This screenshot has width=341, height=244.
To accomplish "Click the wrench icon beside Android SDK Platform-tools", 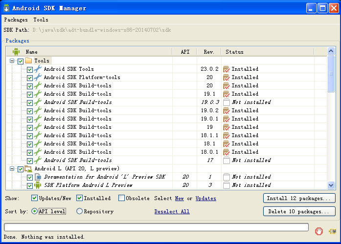I will 38,77.
